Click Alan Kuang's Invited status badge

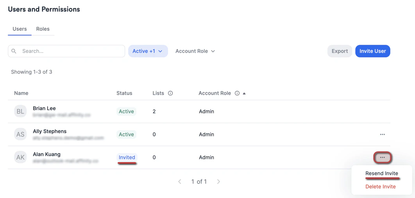tap(127, 157)
